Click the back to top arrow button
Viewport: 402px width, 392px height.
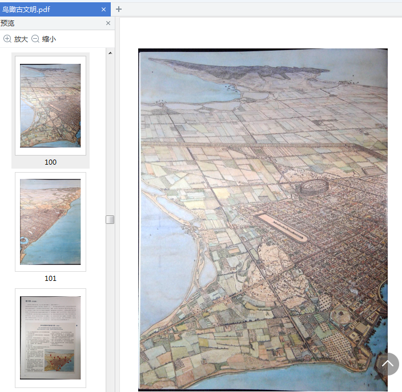coord(388,364)
